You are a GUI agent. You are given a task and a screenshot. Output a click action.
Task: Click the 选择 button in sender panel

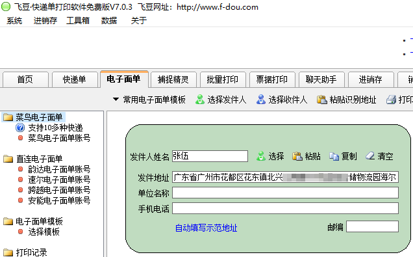pos(276,156)
